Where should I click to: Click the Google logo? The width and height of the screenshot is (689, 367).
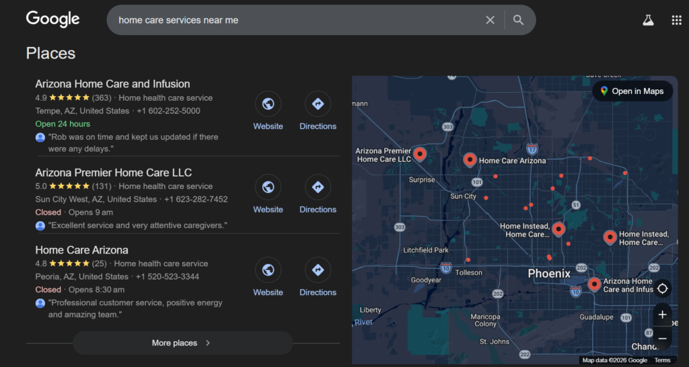coord(52,19)
